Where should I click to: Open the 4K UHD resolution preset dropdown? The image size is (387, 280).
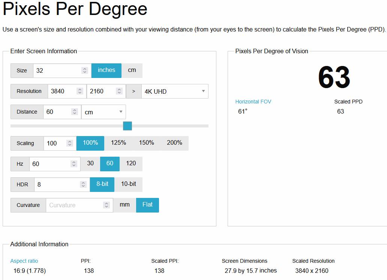pyautogui.click(x=175, y=91)
